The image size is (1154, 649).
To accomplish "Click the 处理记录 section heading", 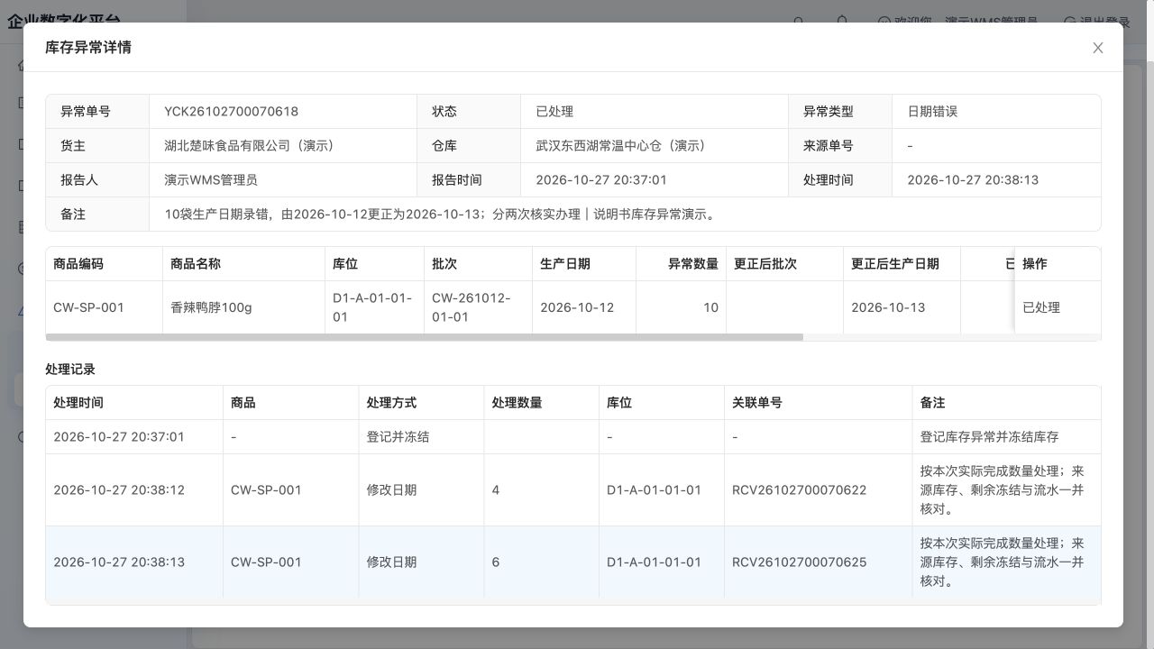I will (x=70, y=370).
